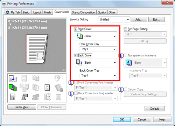This screenshot has height=126, width=175.
Task: Click the info icon next to Carbon Copy
Action: coord(121,90)
